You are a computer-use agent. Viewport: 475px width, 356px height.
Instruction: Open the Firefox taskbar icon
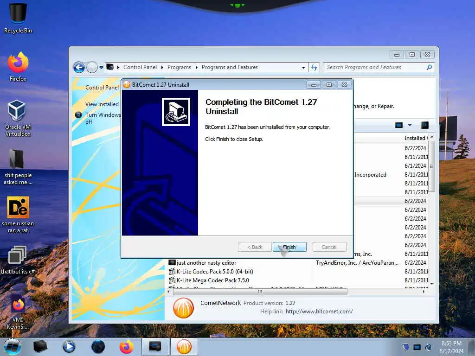126,347
